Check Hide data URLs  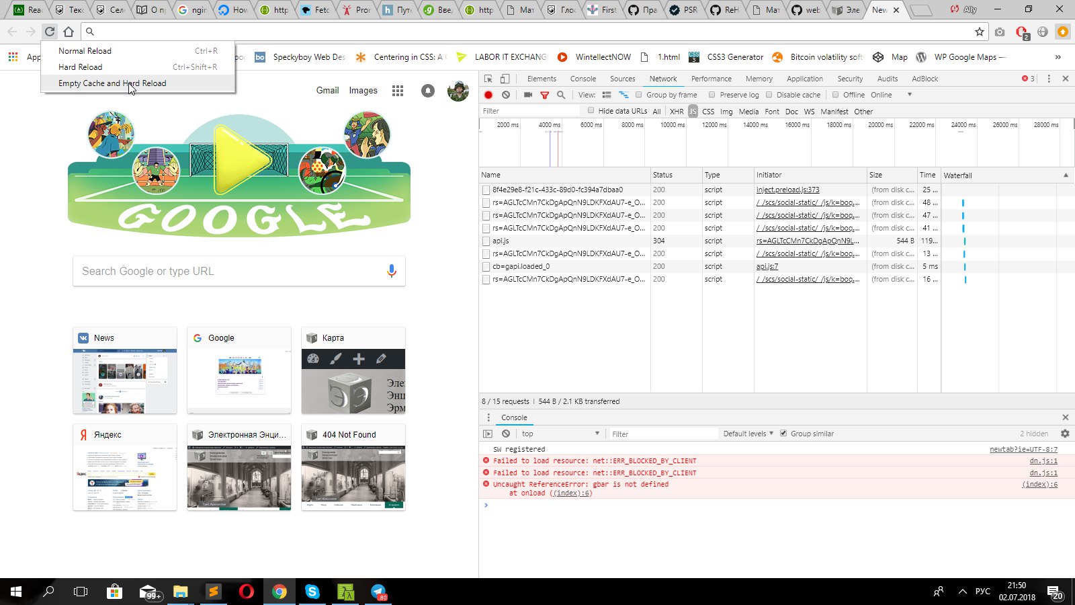[x=591, y=110]
